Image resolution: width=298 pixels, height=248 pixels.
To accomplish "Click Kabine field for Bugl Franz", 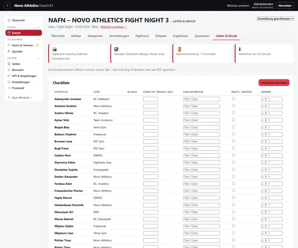I will 272,148.
